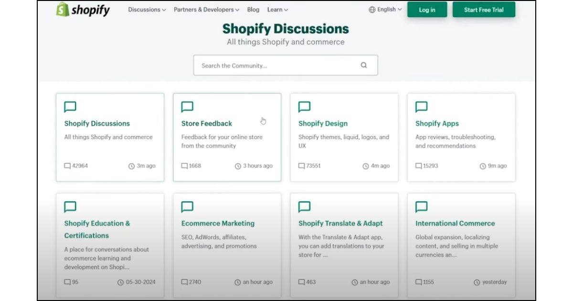Image resolution: width=573 pixels, height=301 pixels.
Task: Click the Start Free Trial button
Action: click(483, 10)
